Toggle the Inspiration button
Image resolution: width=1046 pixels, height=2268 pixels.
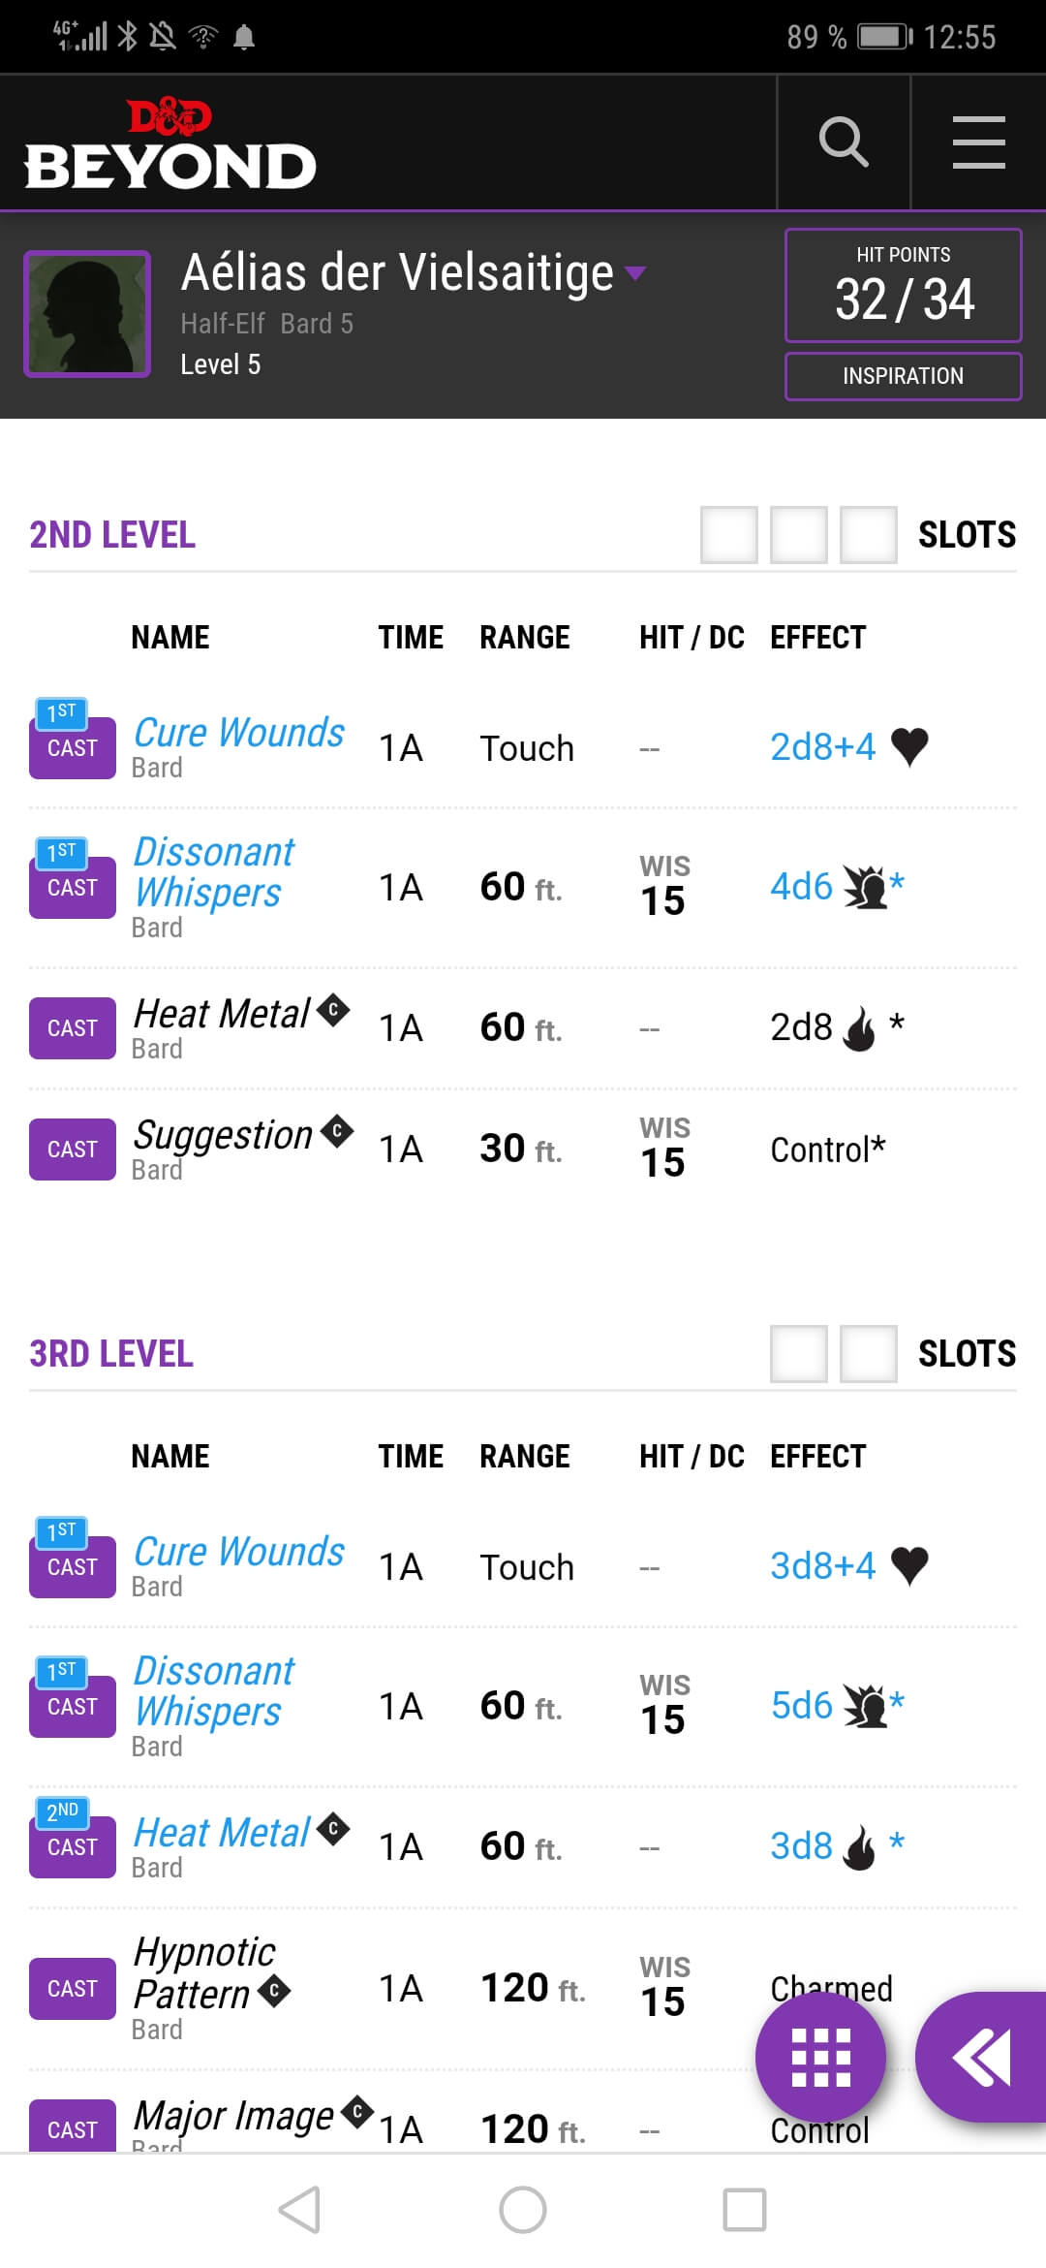coord(903,376)
